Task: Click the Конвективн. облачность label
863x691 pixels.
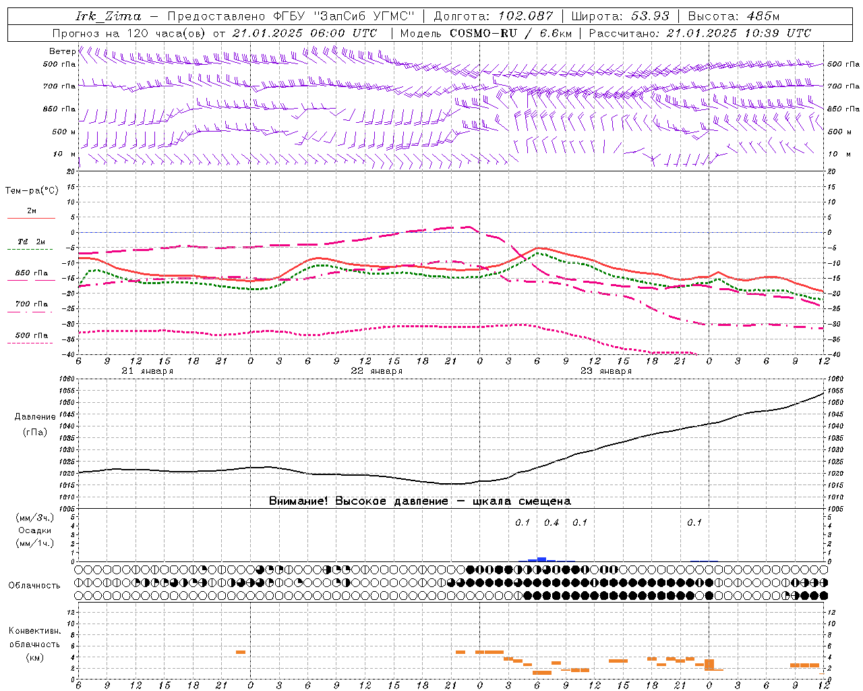Action: click(x=34, y=638)
